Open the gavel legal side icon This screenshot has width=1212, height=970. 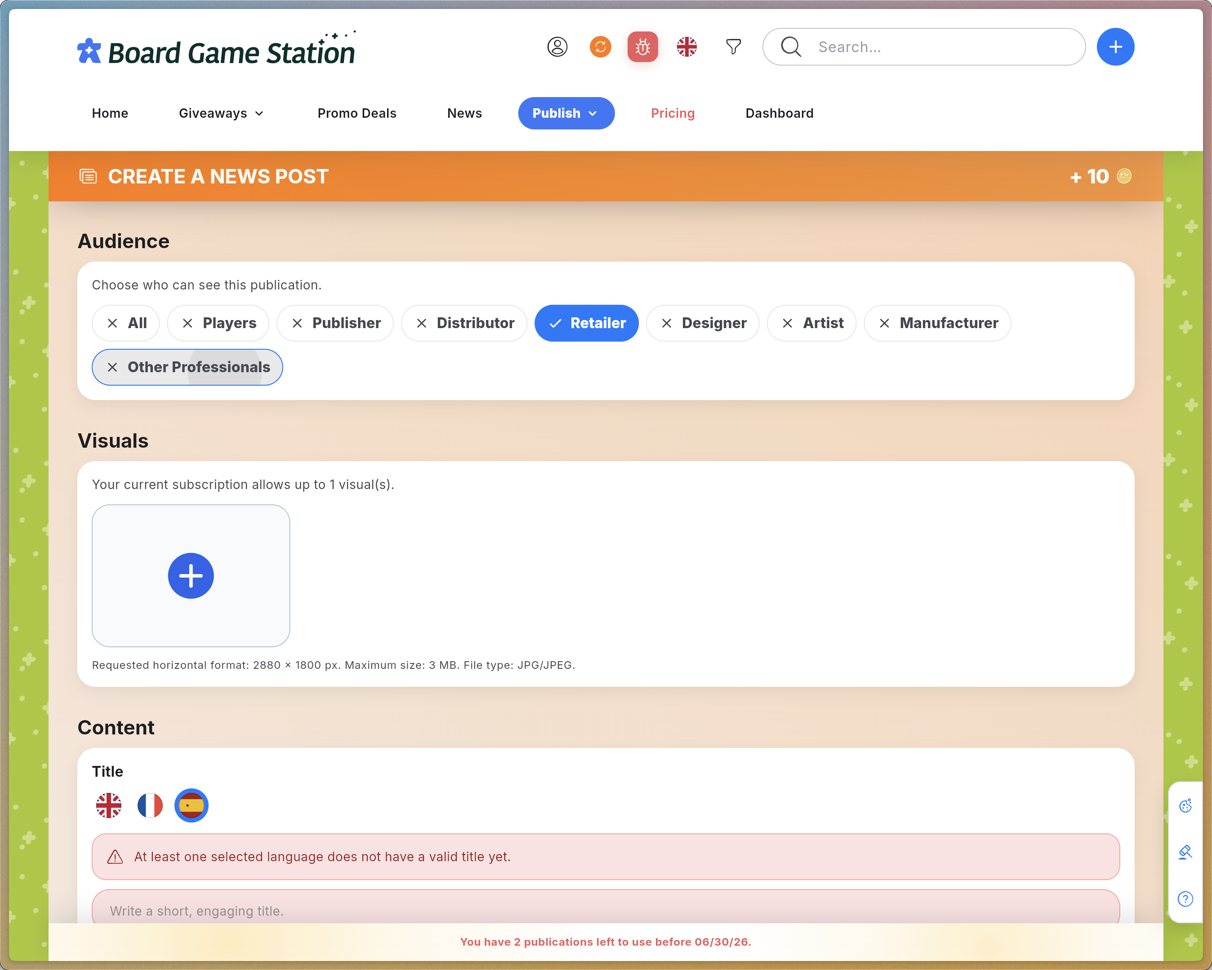[x=1185, y=852]
